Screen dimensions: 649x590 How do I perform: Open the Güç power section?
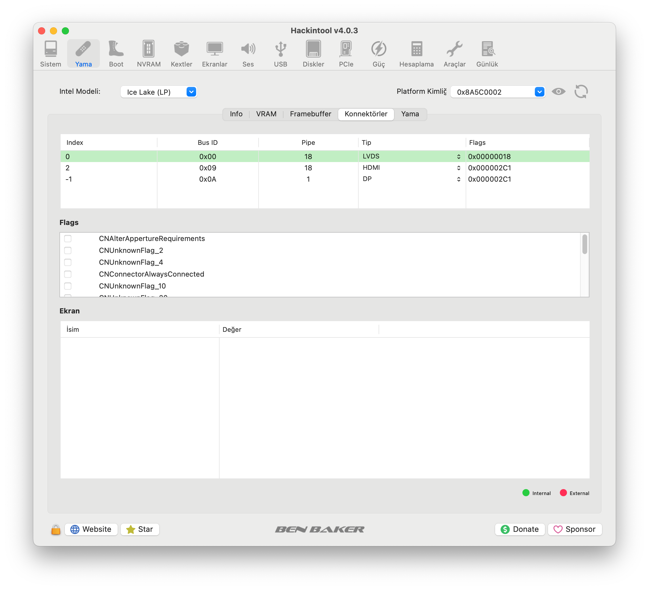[x=379, y=54]
